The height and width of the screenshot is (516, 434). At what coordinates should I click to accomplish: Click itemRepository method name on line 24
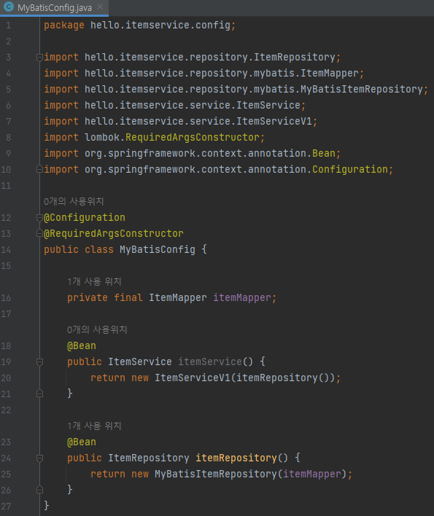(x=236, y=458)
